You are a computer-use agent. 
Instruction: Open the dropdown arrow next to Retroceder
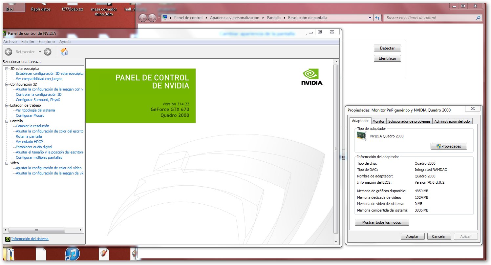(x=40, y=52)
